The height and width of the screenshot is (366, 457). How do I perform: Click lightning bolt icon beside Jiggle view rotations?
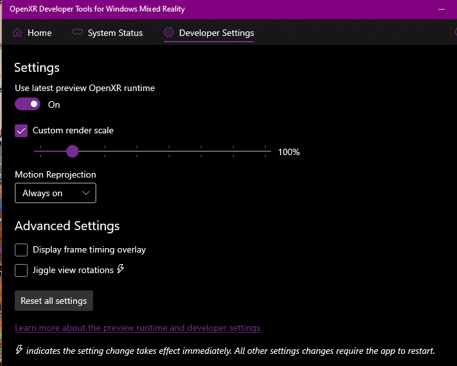[121, 269]
